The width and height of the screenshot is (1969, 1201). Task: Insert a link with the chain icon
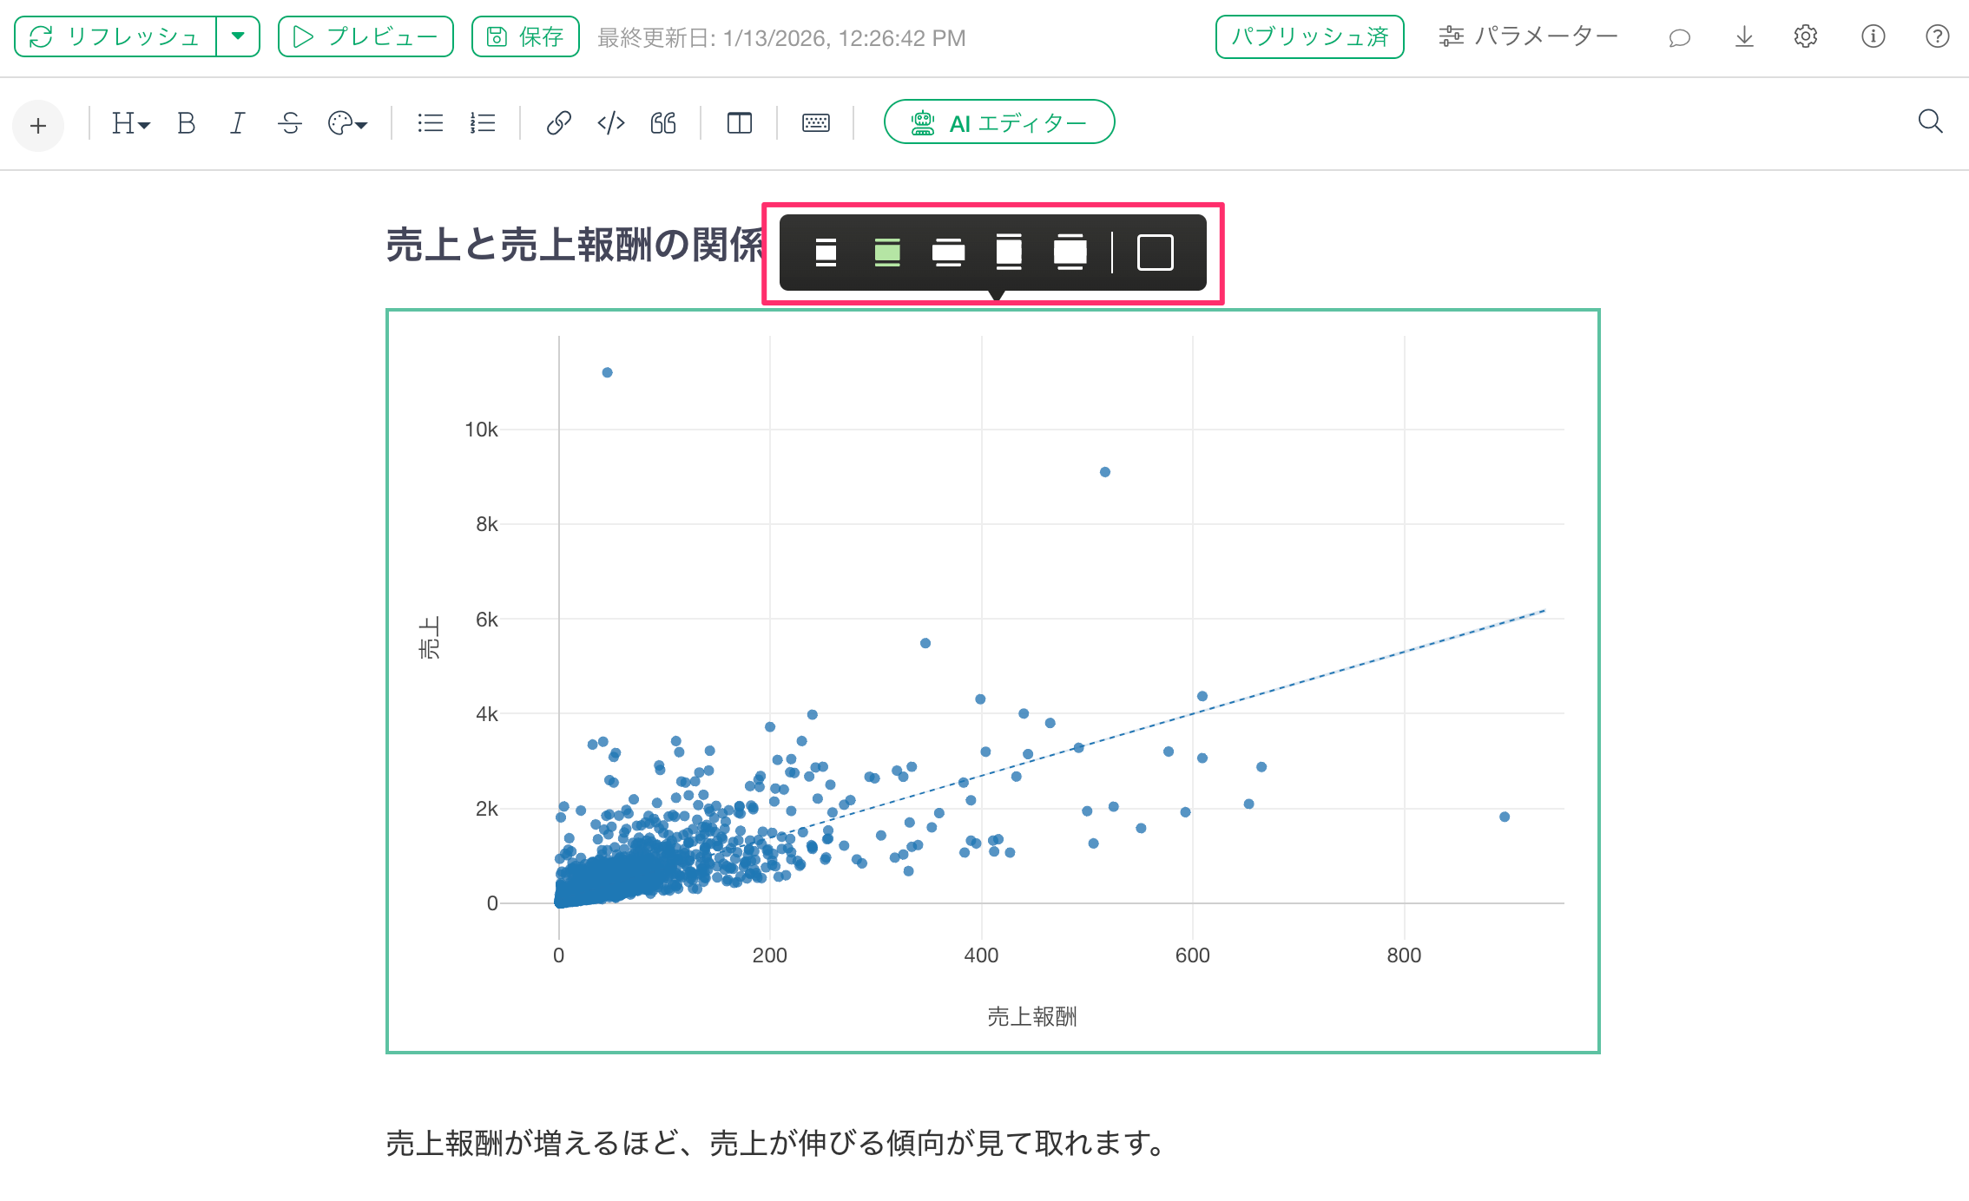(x=558, y=123)
